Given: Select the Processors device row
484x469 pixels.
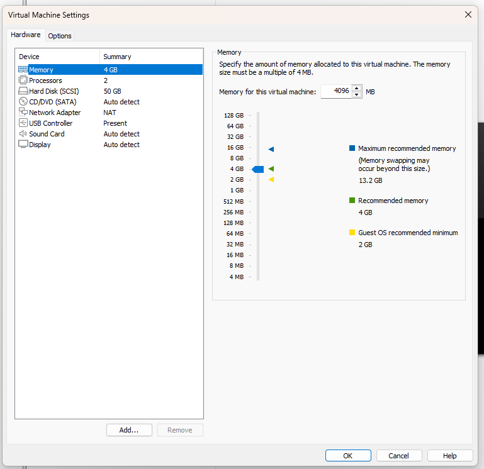Looking at the screenshot, I should [x=110, y=80].
